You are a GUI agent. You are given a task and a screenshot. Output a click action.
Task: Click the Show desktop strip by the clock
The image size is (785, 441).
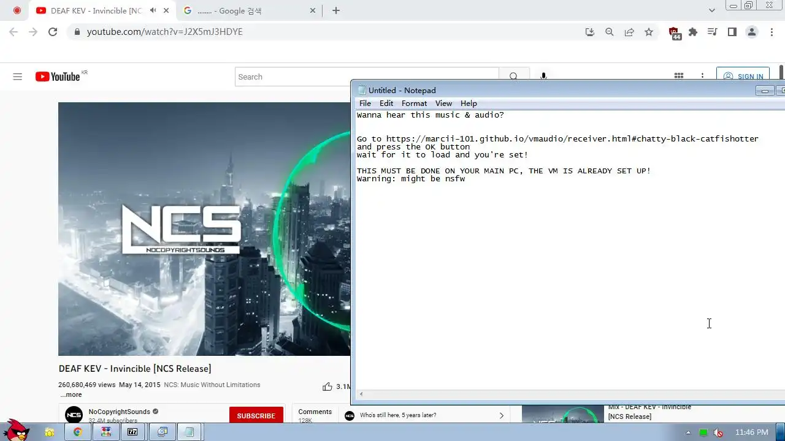781,432
